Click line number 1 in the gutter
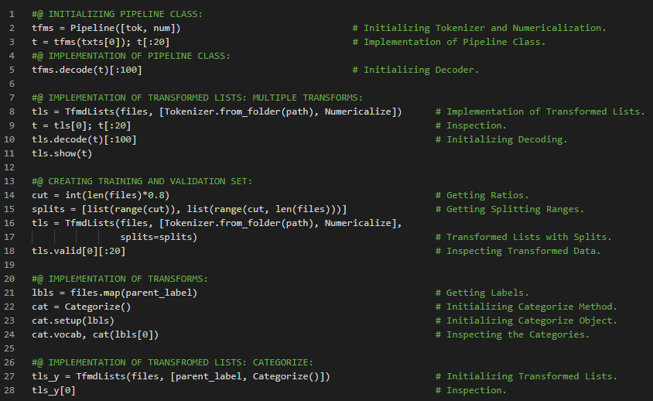 coord(12,14)
